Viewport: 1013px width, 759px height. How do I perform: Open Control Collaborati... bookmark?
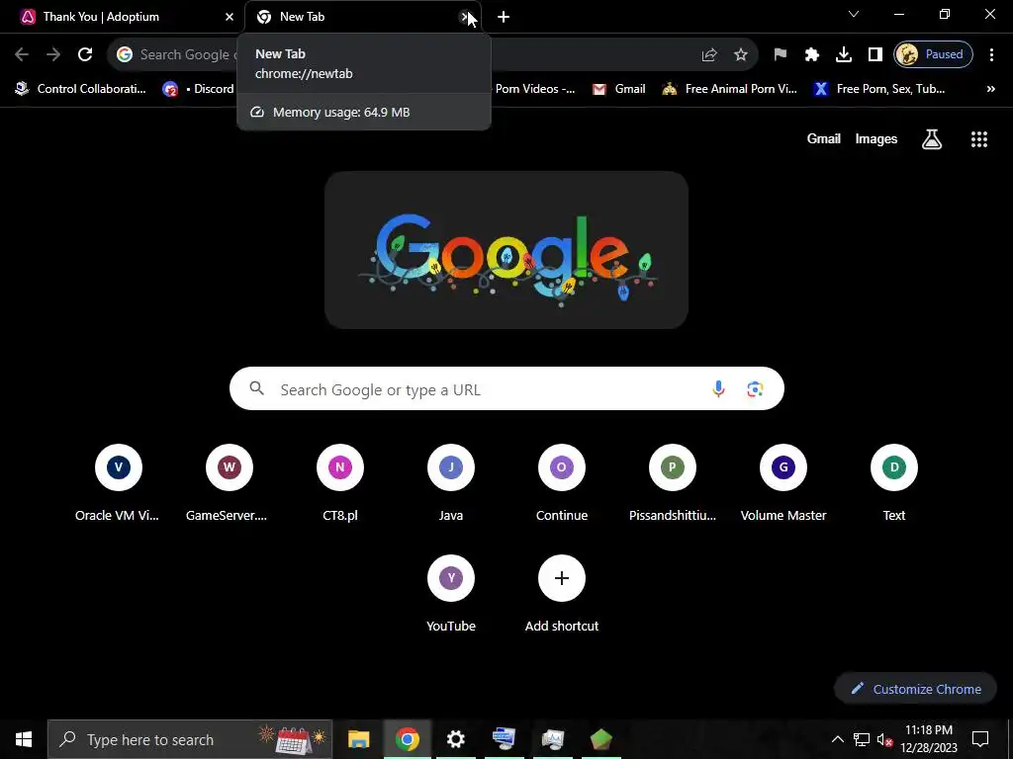click(81, 89)
